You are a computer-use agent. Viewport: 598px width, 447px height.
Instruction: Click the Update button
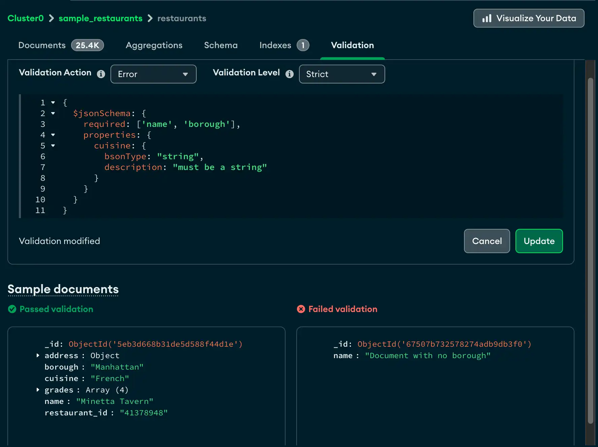pyautogui.click(x=539, y=241)
